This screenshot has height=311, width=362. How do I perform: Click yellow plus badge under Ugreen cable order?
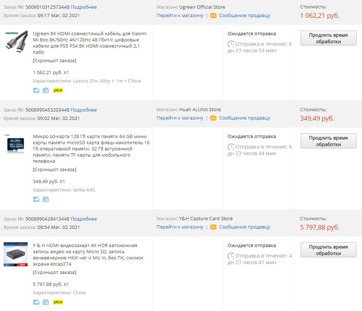pos(58,90)
